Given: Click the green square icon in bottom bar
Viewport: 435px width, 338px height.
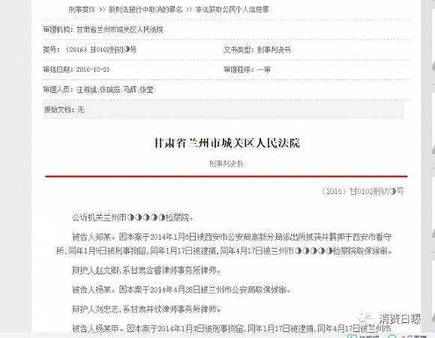Looking at the screenshot, I should coord(352,337).
